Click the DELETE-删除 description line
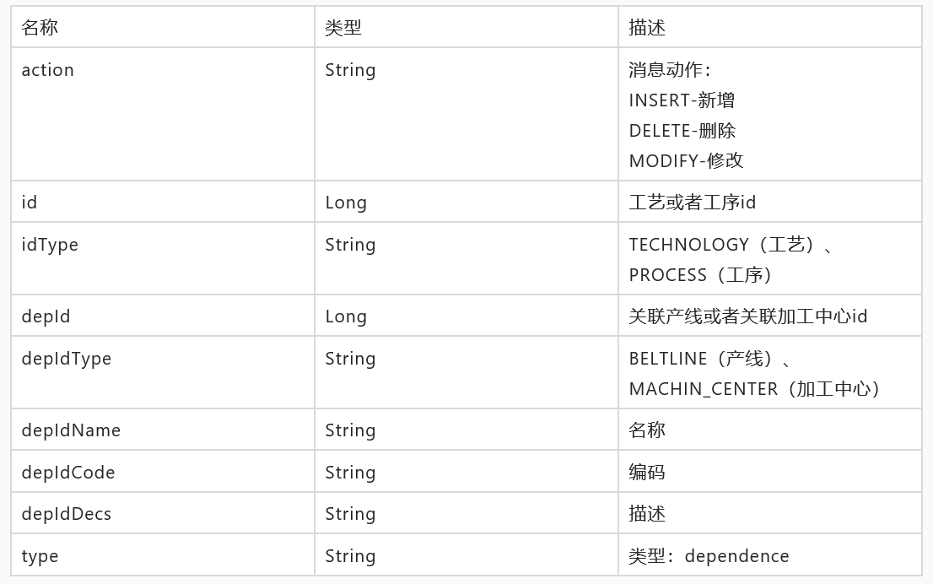The width and height of the screenshot is (933, 584). coord(682,130)
